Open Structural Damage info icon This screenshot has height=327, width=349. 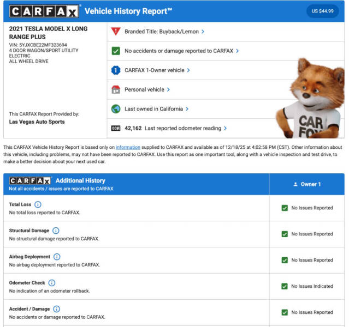(x=56, y=231)
